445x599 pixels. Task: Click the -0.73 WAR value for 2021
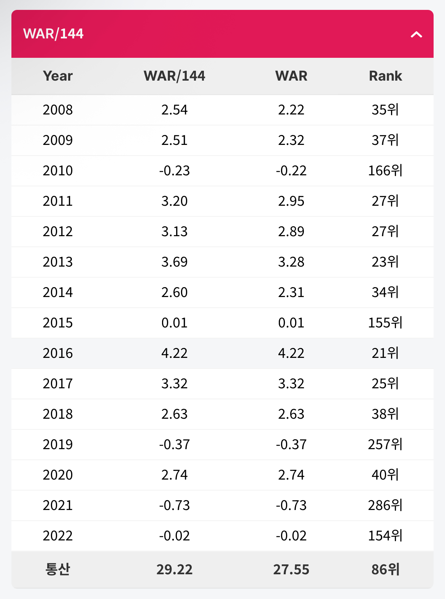pyautogui.click(x=291, y=505)
